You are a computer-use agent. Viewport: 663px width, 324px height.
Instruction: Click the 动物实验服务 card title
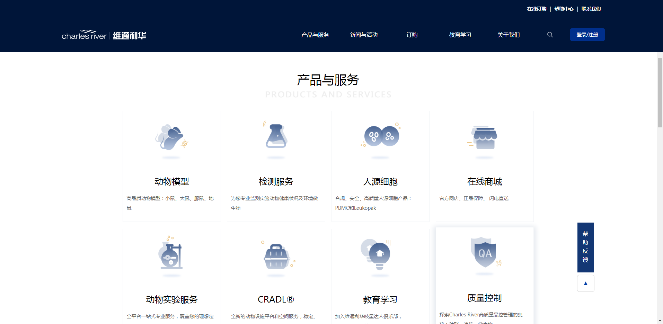172,299
